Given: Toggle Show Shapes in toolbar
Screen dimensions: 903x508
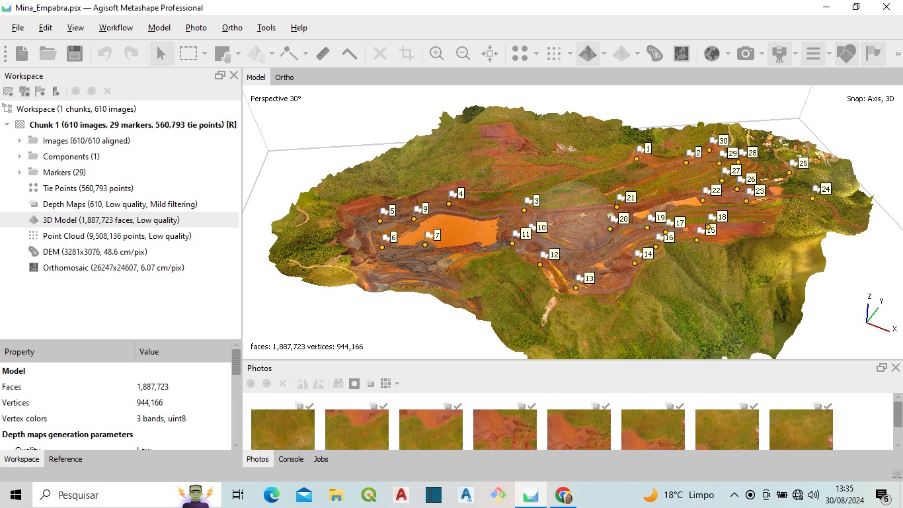Looking at the screenshot, I should pos(846,54).
